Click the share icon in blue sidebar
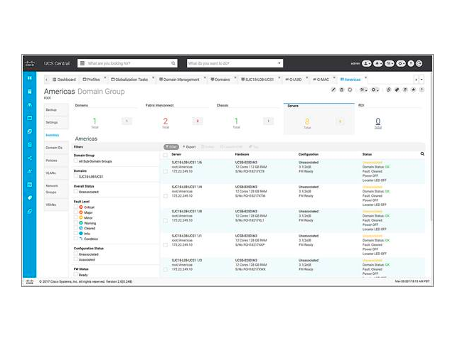Viewport: 455px width, 341px height. [30, 158]
